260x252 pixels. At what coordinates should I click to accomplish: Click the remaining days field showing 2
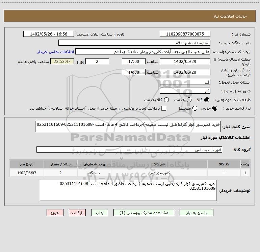(97, 61)
